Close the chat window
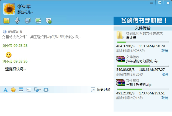 coord(168,3)
